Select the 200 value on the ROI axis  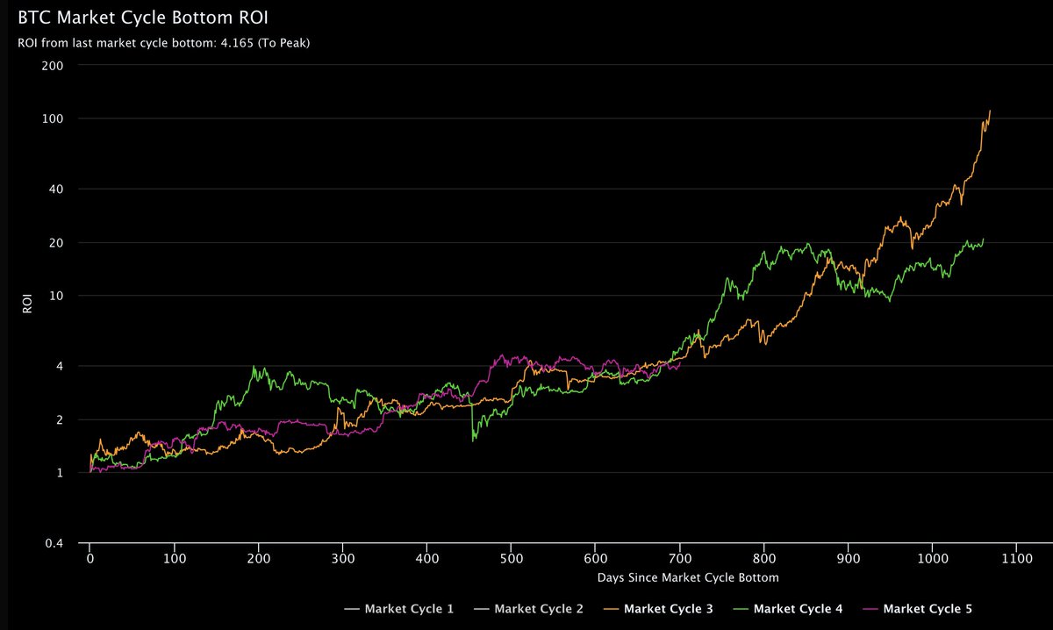pyautogui.click(x=52, y=65)
